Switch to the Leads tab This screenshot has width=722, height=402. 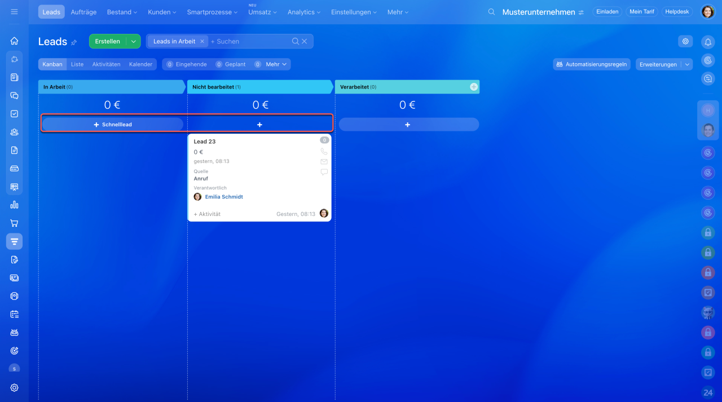point(51,12)
